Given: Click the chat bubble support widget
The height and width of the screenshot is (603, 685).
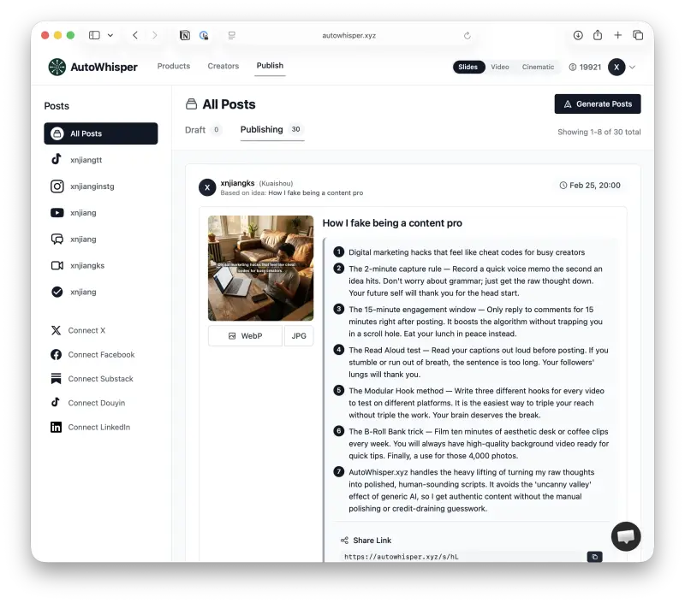Looking at the screenshot, I should 626,536.
